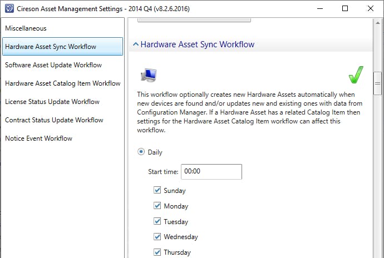Click the computer monitor workflow icon
This screenshot has height=258, width=384.
[x=149, y=75]
